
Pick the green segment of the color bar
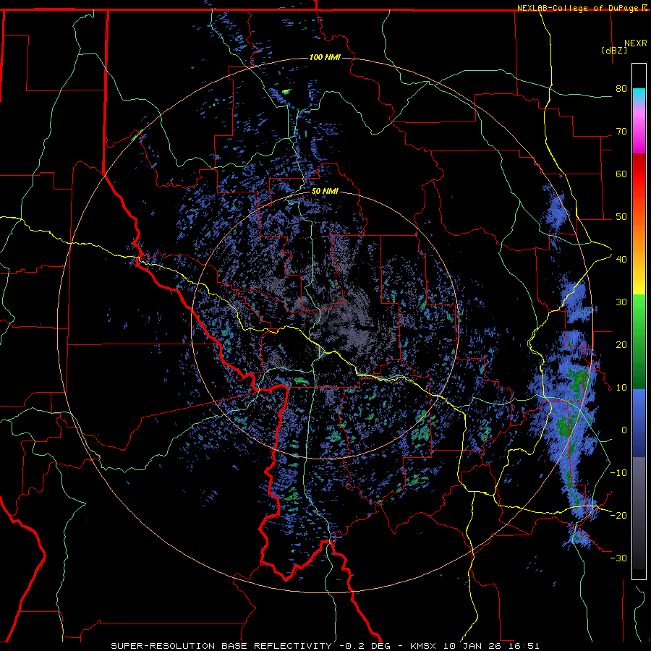coord(639,341)
